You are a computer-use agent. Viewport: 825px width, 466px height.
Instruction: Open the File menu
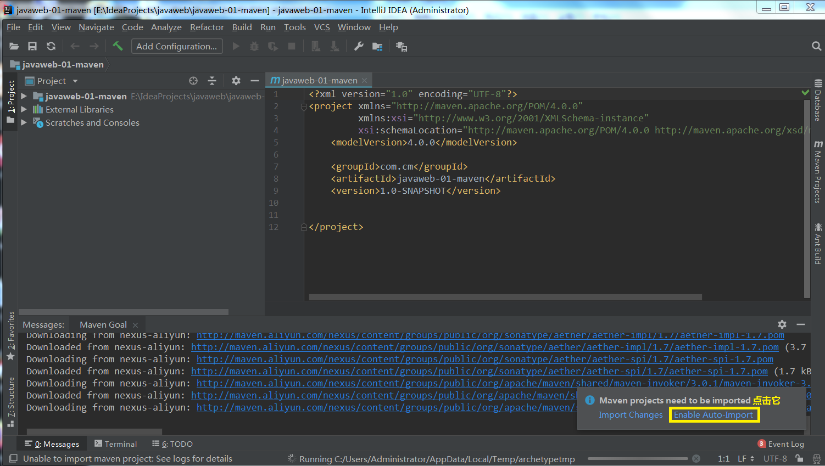click(x=13, y=27)
